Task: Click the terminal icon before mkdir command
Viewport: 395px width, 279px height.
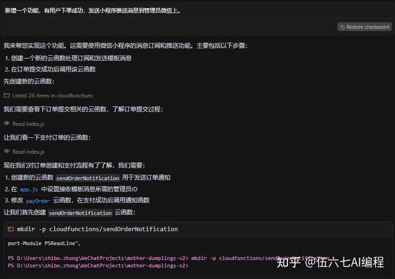Action: (11, 229)
